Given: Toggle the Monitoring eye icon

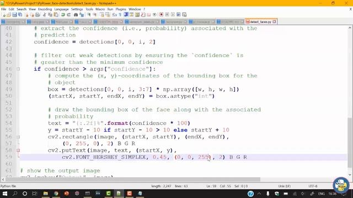Looking at the screenshot, I should [x=154, y=15].
